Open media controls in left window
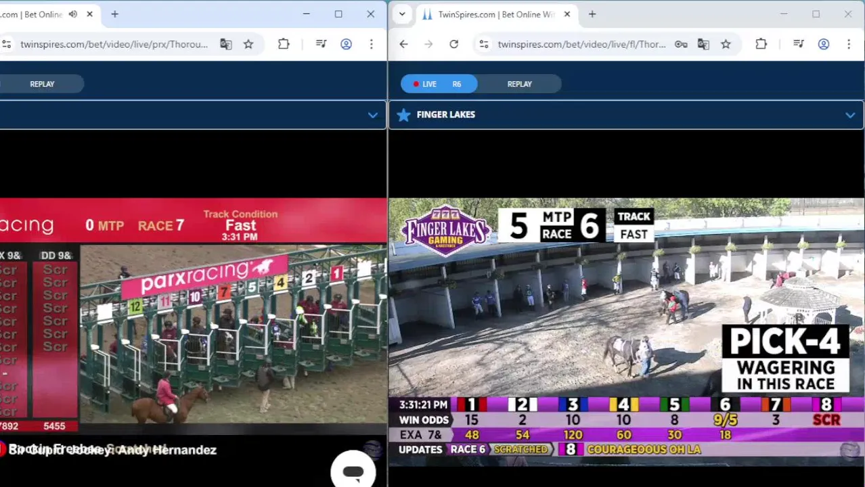 point(321,44)
